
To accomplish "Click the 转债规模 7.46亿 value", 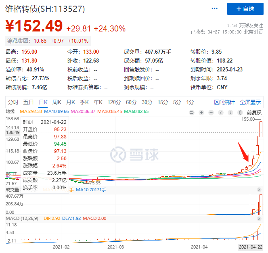I will (39, 87).
